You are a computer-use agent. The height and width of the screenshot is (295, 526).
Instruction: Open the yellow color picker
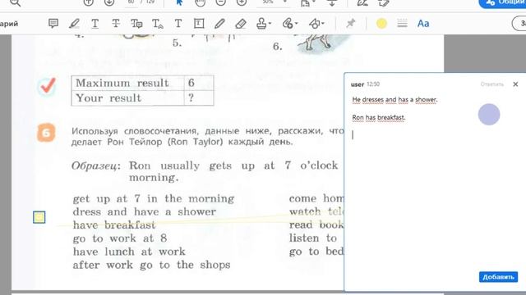click(x=381, y=24)
